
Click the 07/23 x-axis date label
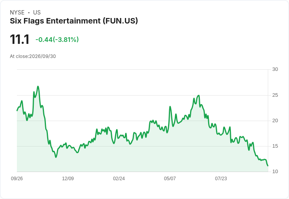coord(221,178)
